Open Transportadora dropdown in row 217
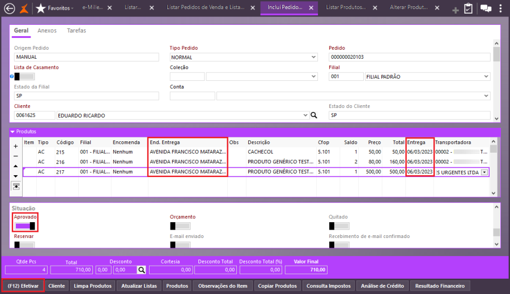 coord(484,172)
